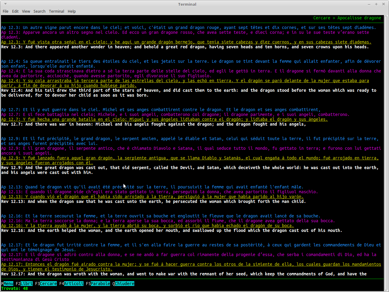Select underlined Spanish verse Ap 12.4
Screen dimensions: 389x292
click(x=185, y=83)
